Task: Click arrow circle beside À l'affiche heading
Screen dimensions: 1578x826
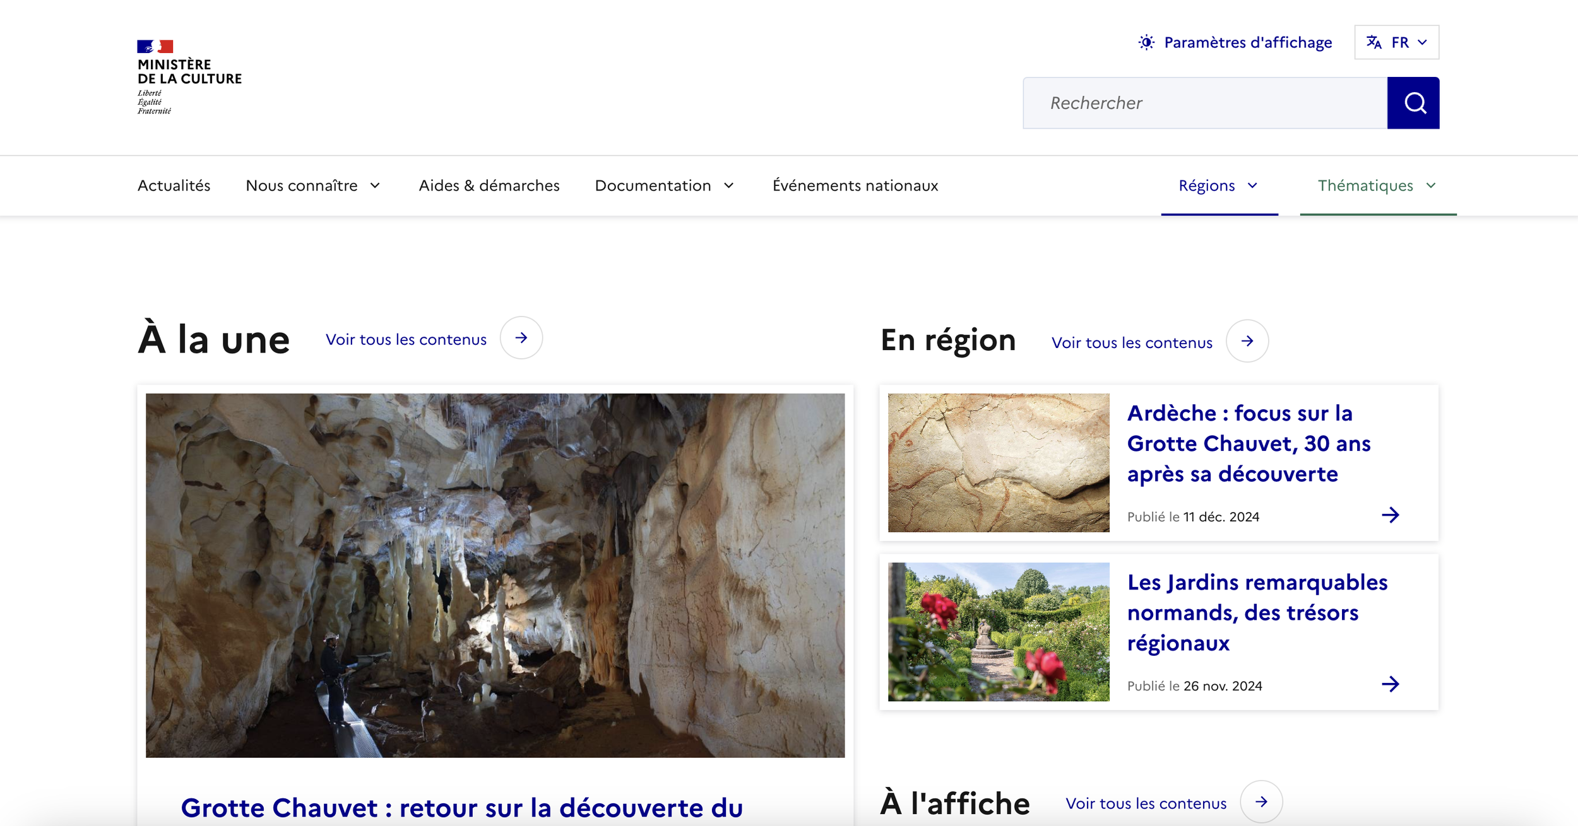Action: [x=1261, y=802]
